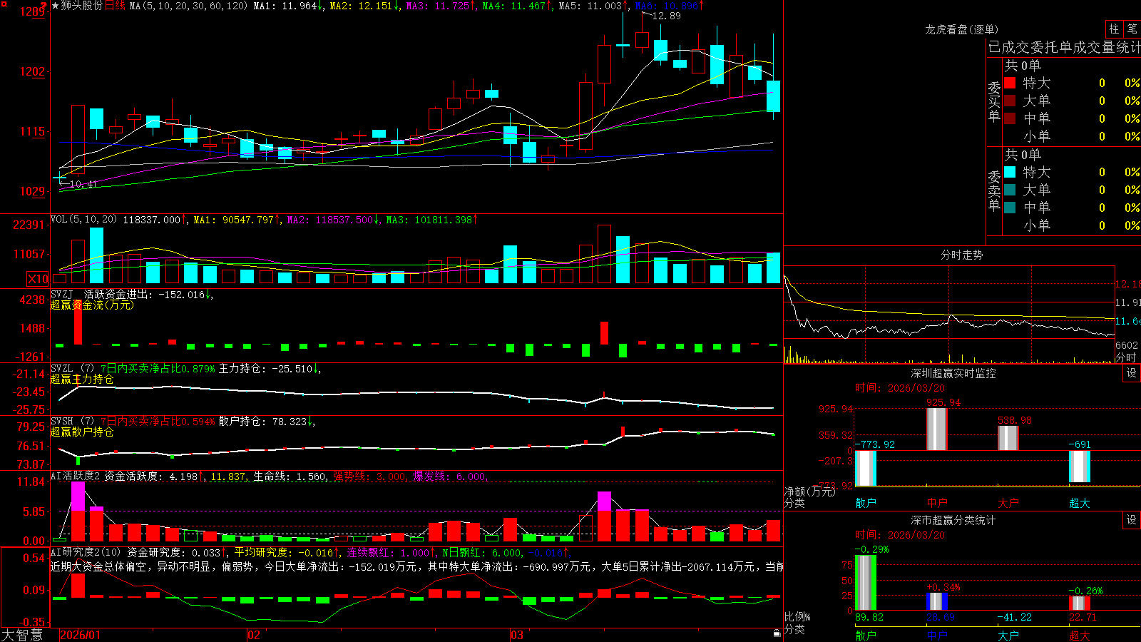Click the 大智慧 label at bottom-left
1141x642 pixels.
point(22,635)
